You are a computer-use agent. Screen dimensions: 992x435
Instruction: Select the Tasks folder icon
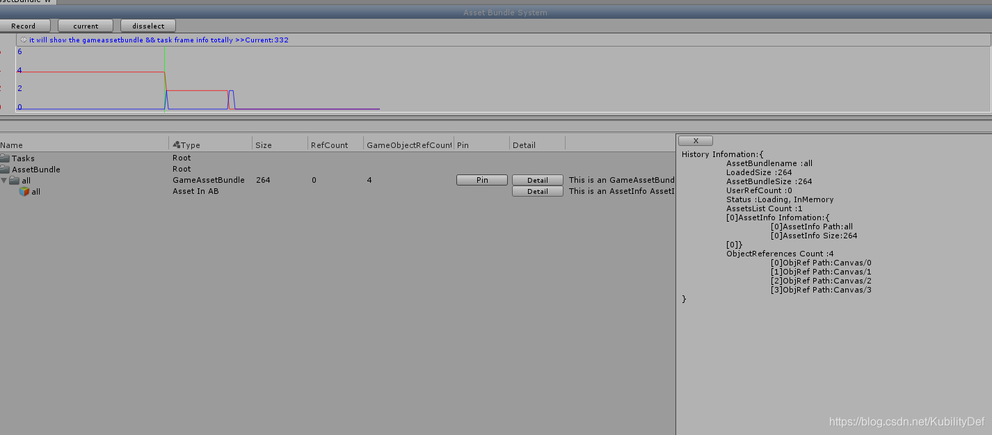tap(6, 158)
